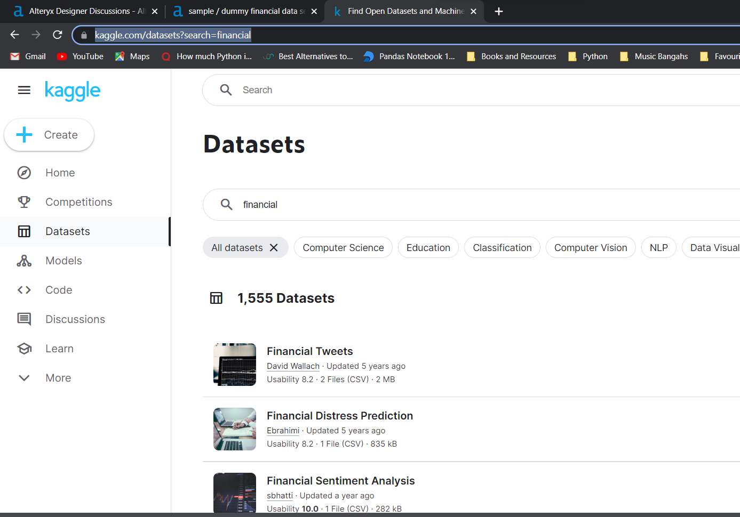Select the Learn graduation-cap icon
The width and height of the screenshot is (740, 517).
[x=24, y=349]
